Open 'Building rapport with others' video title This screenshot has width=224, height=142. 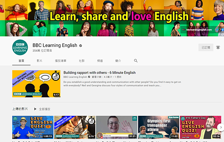pyautogui.click(x=99, y=73)
